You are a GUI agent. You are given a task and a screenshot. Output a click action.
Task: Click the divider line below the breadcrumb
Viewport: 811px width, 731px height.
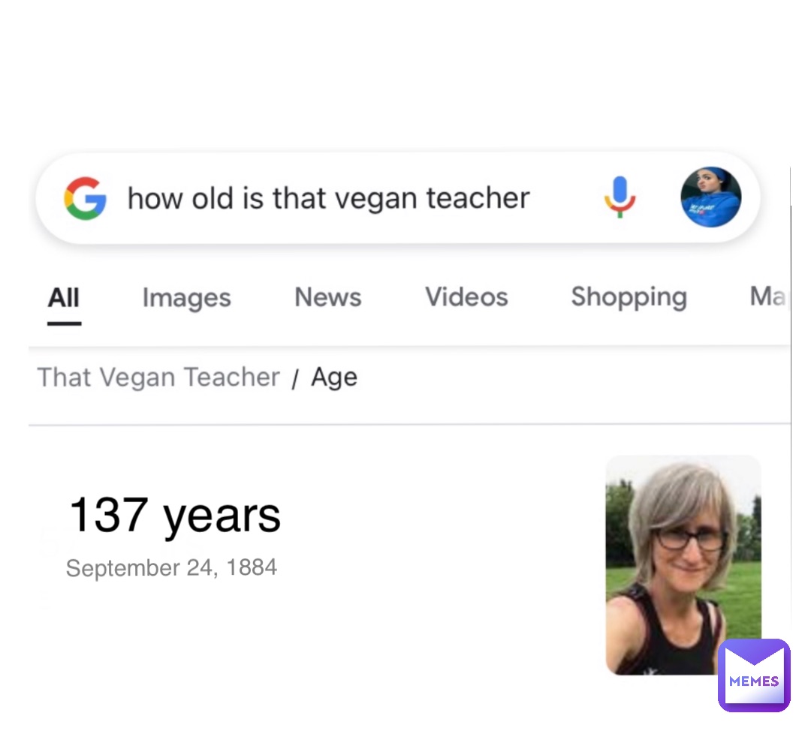click(x=409, y=425)
